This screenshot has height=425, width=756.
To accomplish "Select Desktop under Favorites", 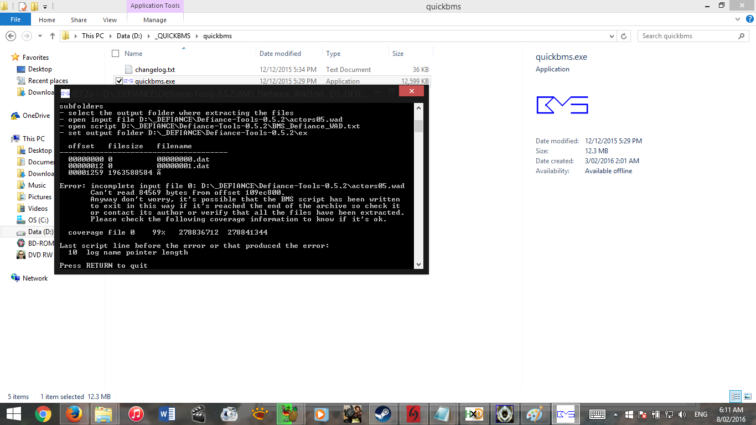I will coord(40,69).
